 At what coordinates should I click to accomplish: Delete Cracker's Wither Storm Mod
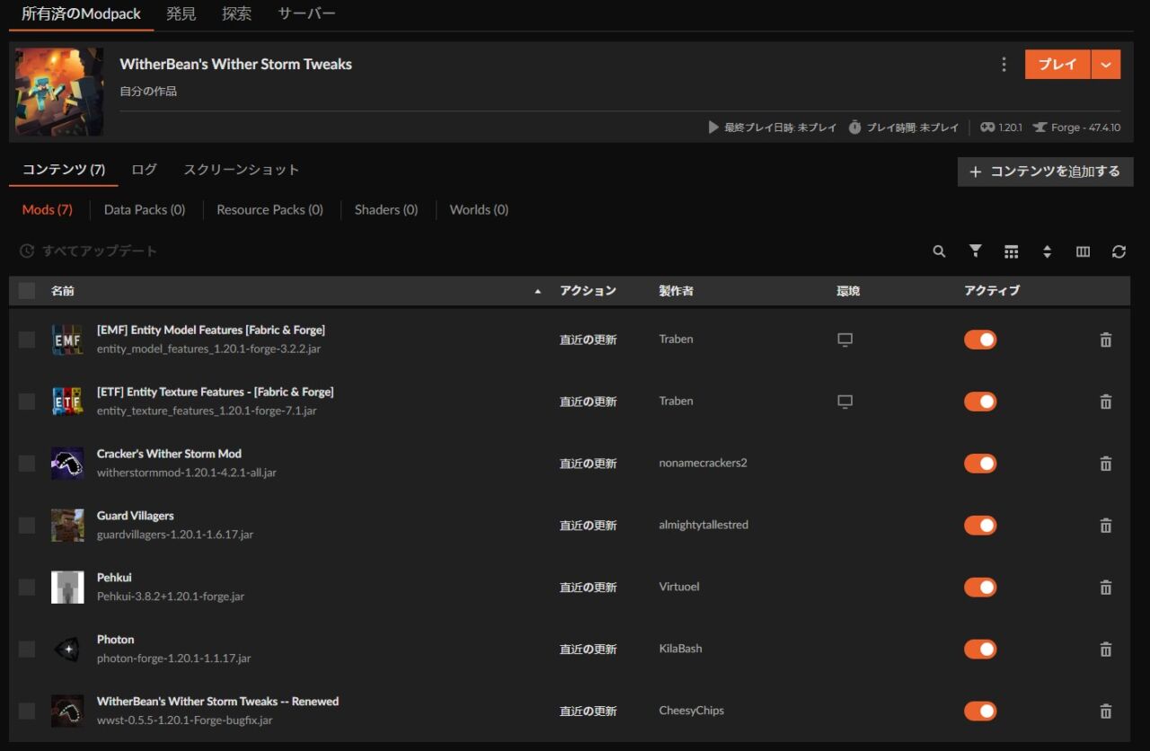1106,464
